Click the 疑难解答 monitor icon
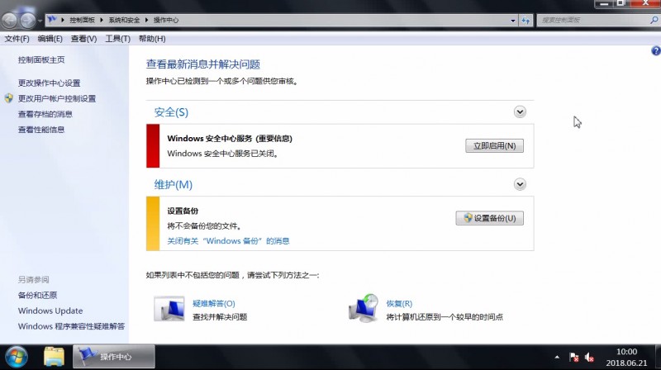661x370 pixels. tap(169, 309)
